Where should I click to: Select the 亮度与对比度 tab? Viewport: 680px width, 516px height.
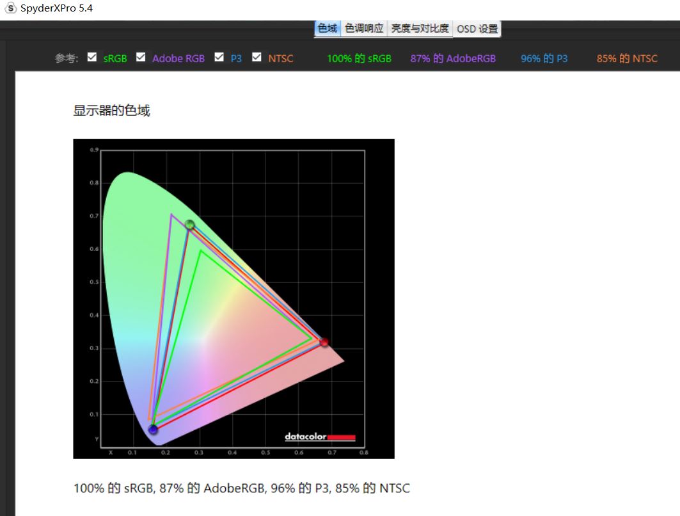coord(420,28)
